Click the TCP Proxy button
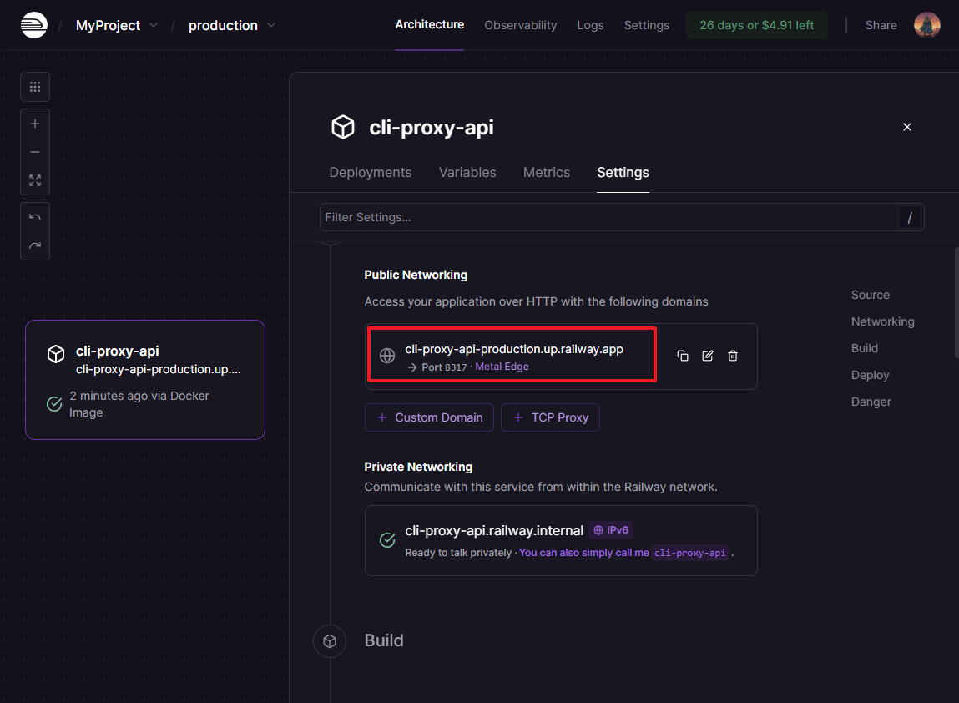Viewport: 959px width, 703px height. 550,417
